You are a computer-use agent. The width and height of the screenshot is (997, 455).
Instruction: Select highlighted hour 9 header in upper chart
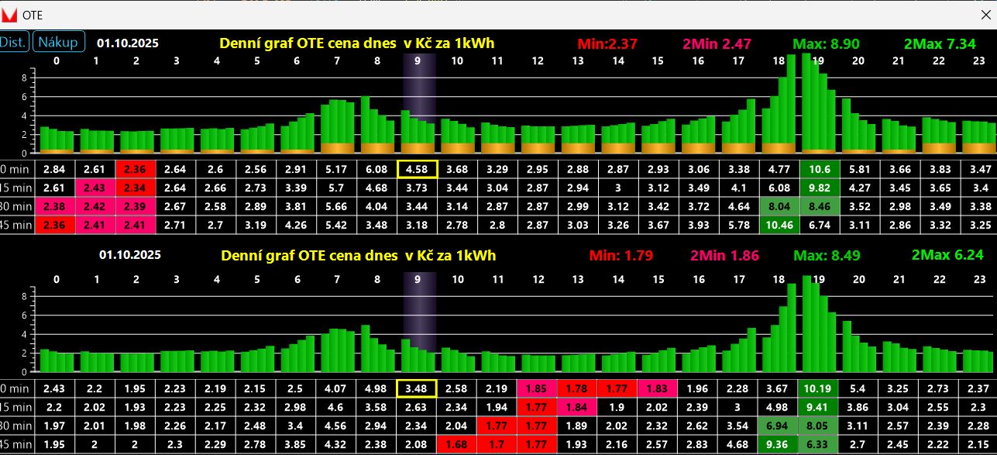(x=418, y=61)
